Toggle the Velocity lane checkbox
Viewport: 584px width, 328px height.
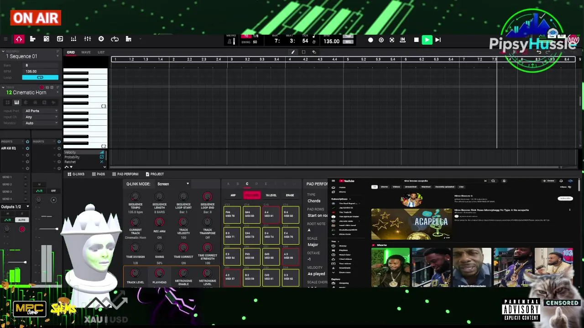(x=102, y=152)
